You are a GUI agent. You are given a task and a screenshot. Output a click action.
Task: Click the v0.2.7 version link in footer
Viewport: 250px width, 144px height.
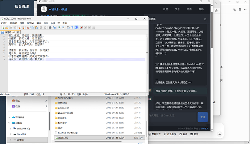tap(204, 128)
